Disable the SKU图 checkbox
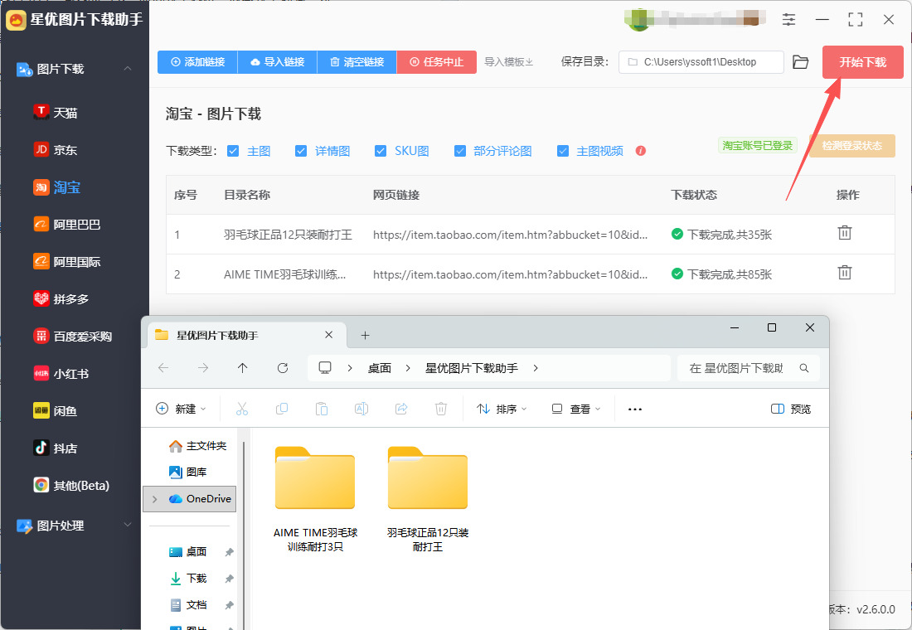 (x=381, y=151)
